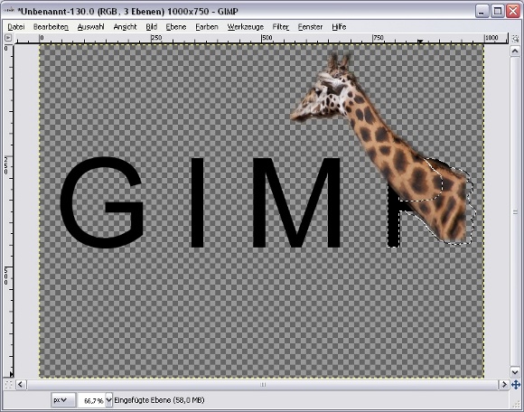This screenshot has width=524, height=412.
Task: Minimize the GIMP window
Action: point(482,12)
